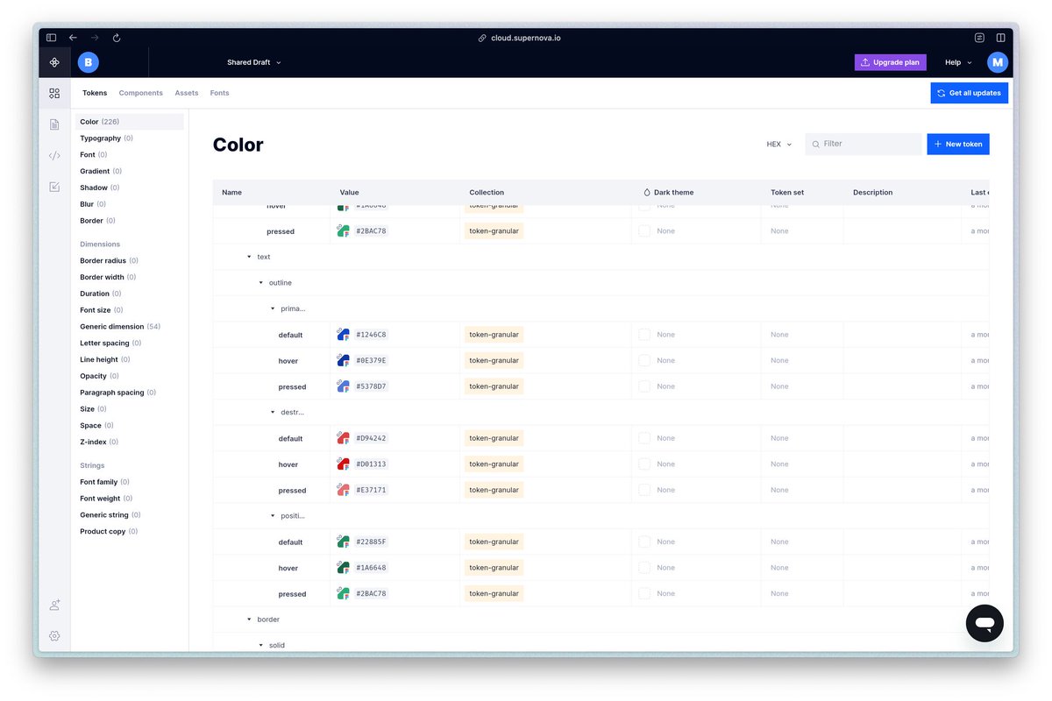Toggle dark theme checkbox for #1246C8 row

click(x=644, y=334)
